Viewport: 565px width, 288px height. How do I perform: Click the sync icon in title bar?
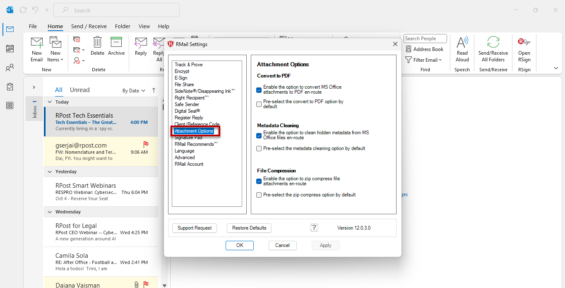[x=23, y=10]
